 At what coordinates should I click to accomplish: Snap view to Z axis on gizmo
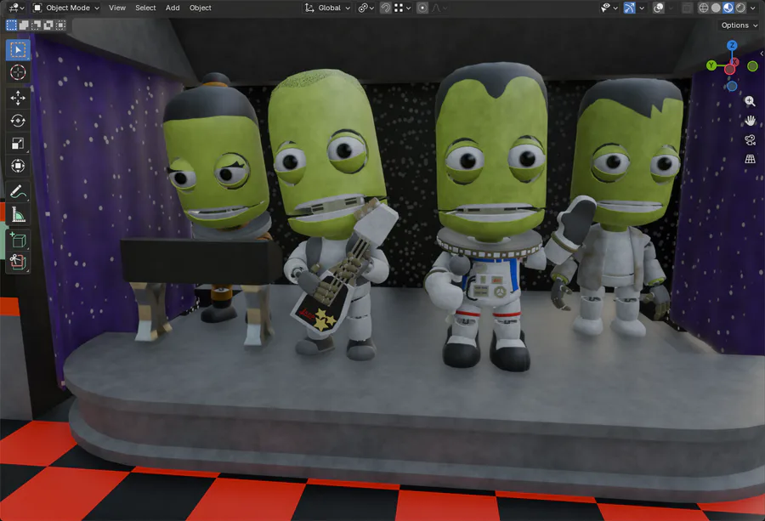tap(732, 45)
